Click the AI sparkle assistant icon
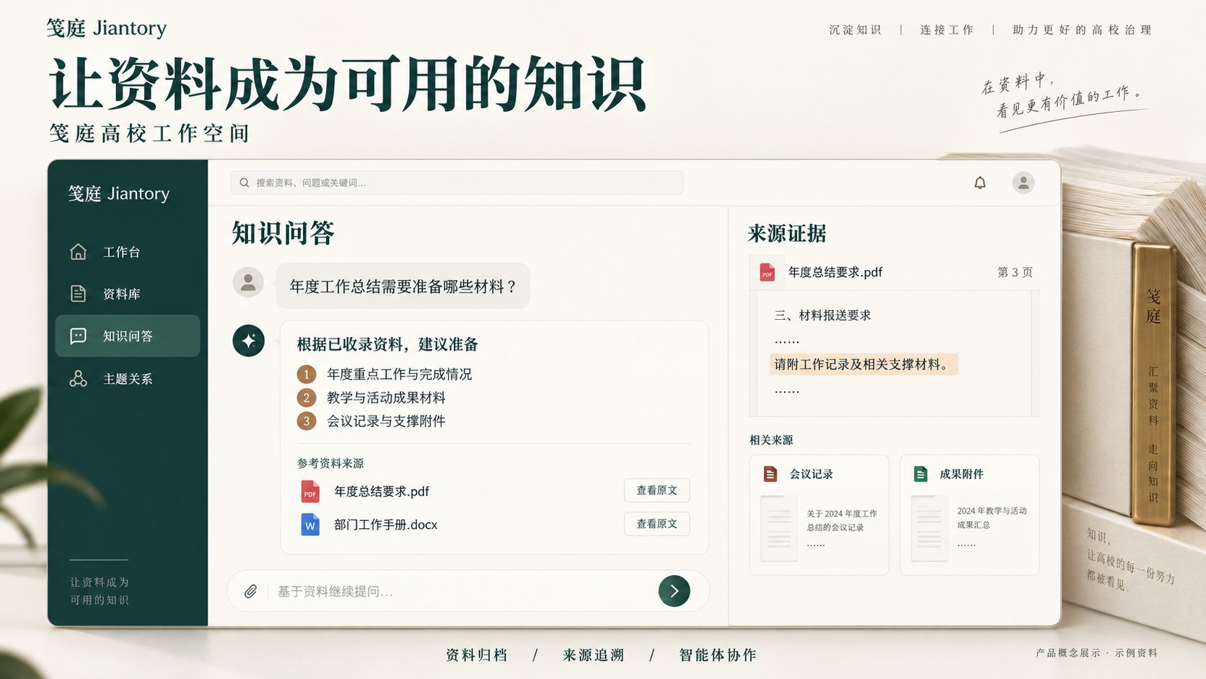The width and height of the screenshot is (1206, 679). coord(249,341)
